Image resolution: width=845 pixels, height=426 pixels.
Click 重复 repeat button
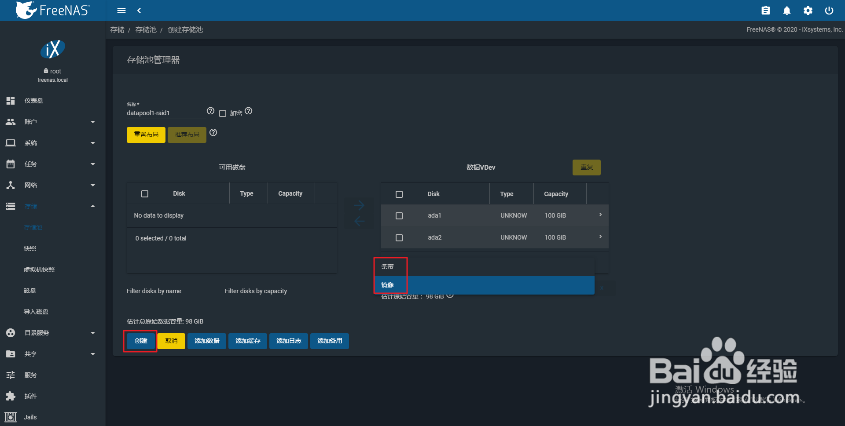587,167
